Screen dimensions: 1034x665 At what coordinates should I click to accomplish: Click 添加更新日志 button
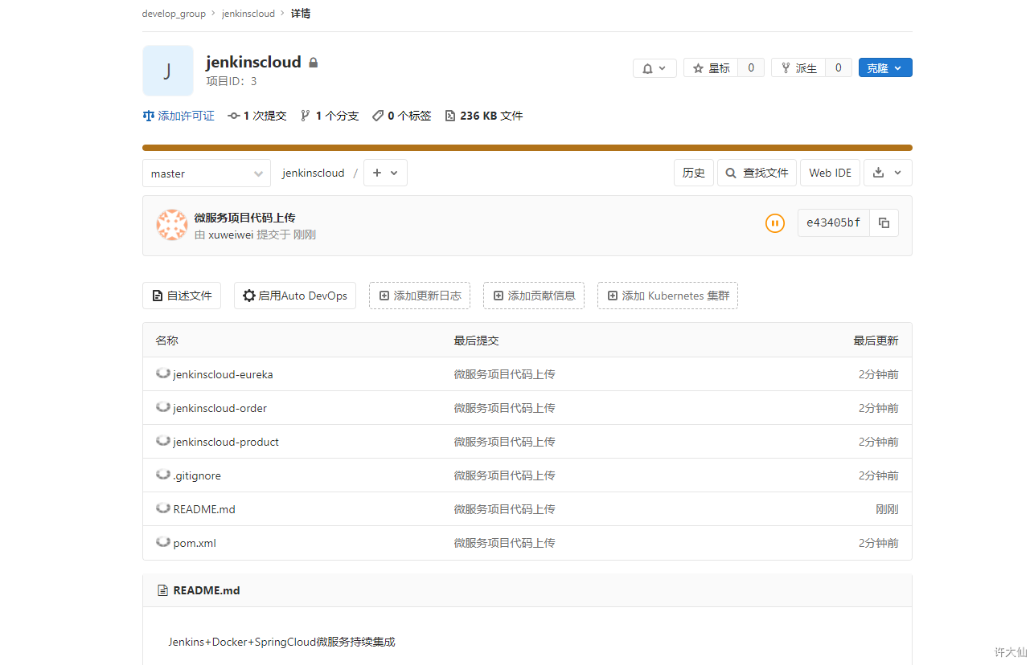click(420, 296)
